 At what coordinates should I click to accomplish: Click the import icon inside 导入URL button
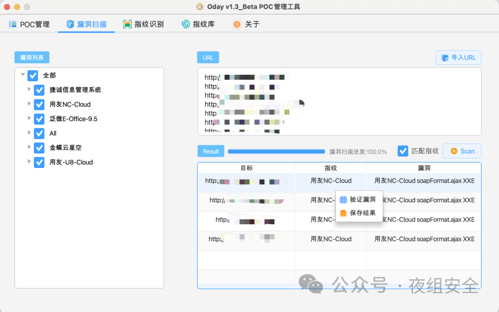445,58
